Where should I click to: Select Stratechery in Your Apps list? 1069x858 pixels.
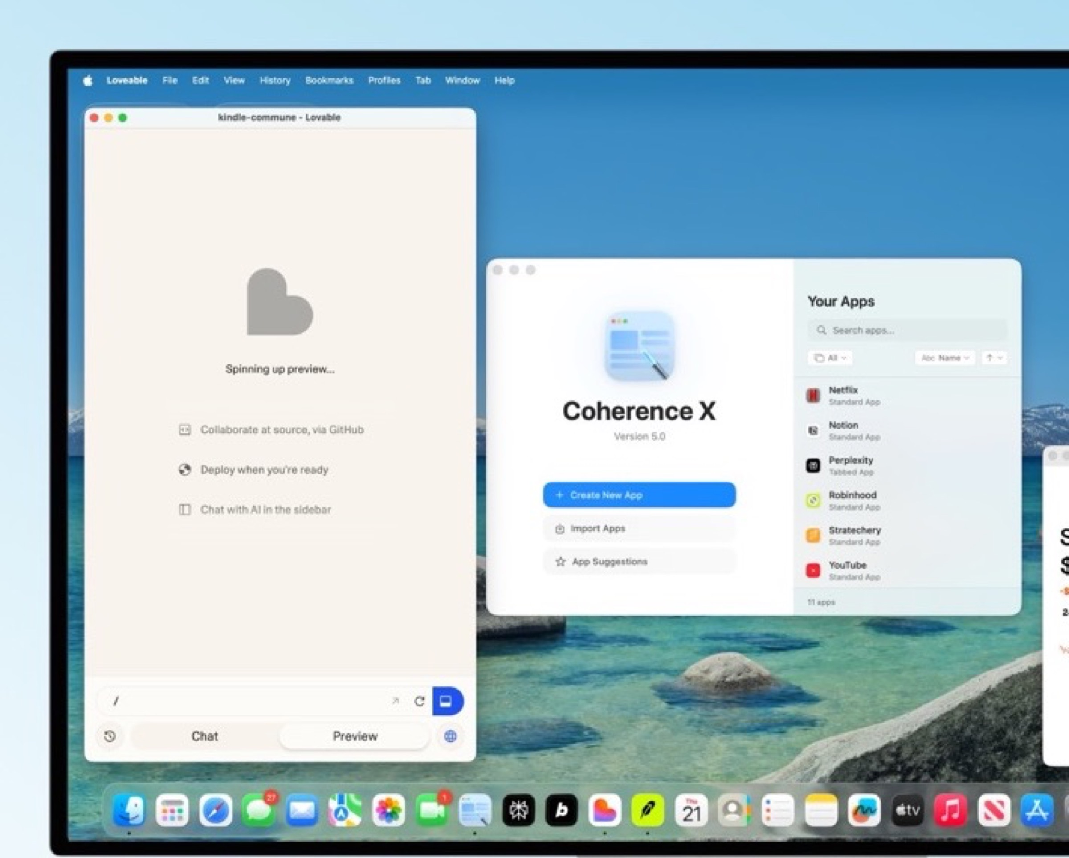(x=906, y=535)
